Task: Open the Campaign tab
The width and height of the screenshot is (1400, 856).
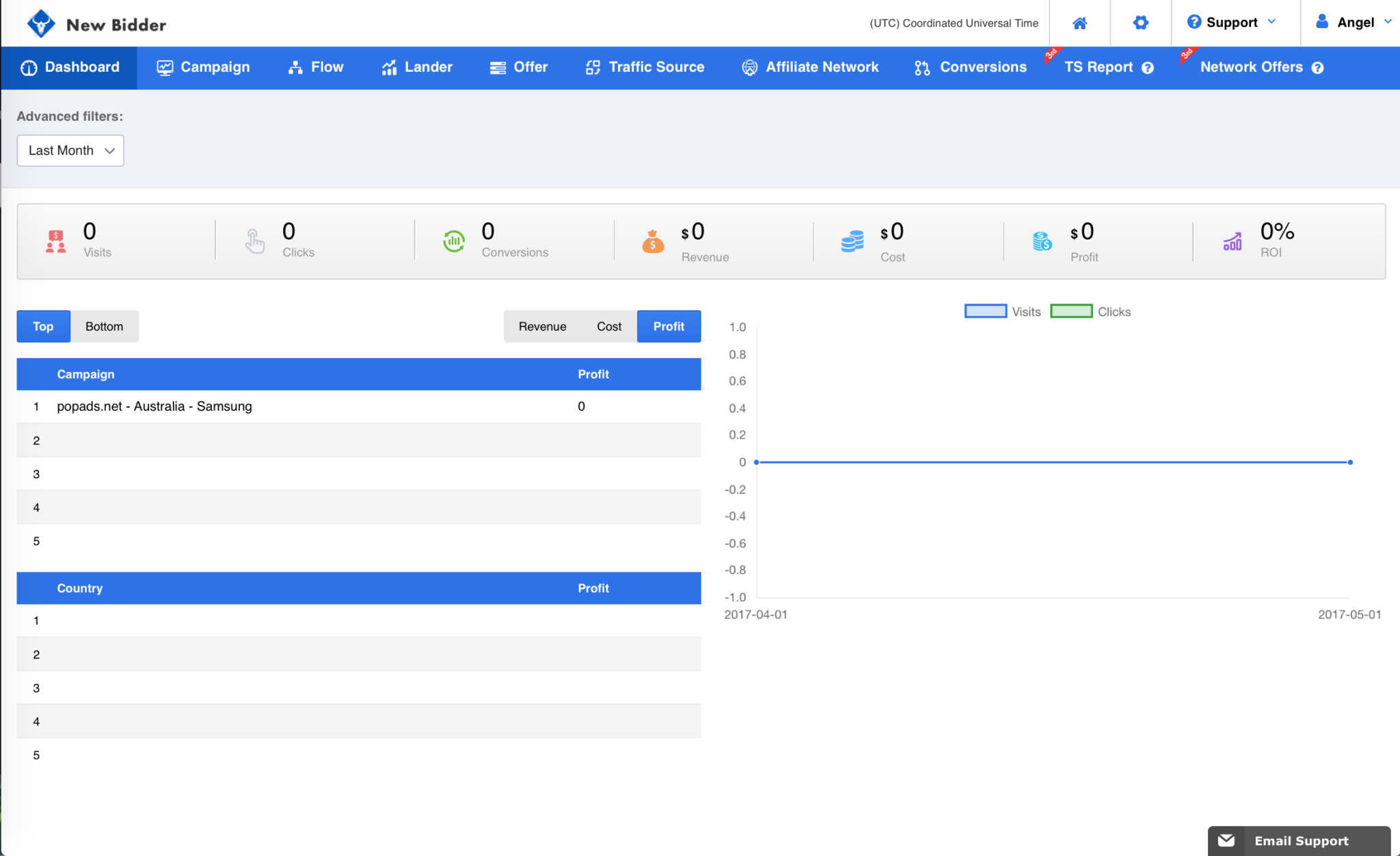Action: 203,68
